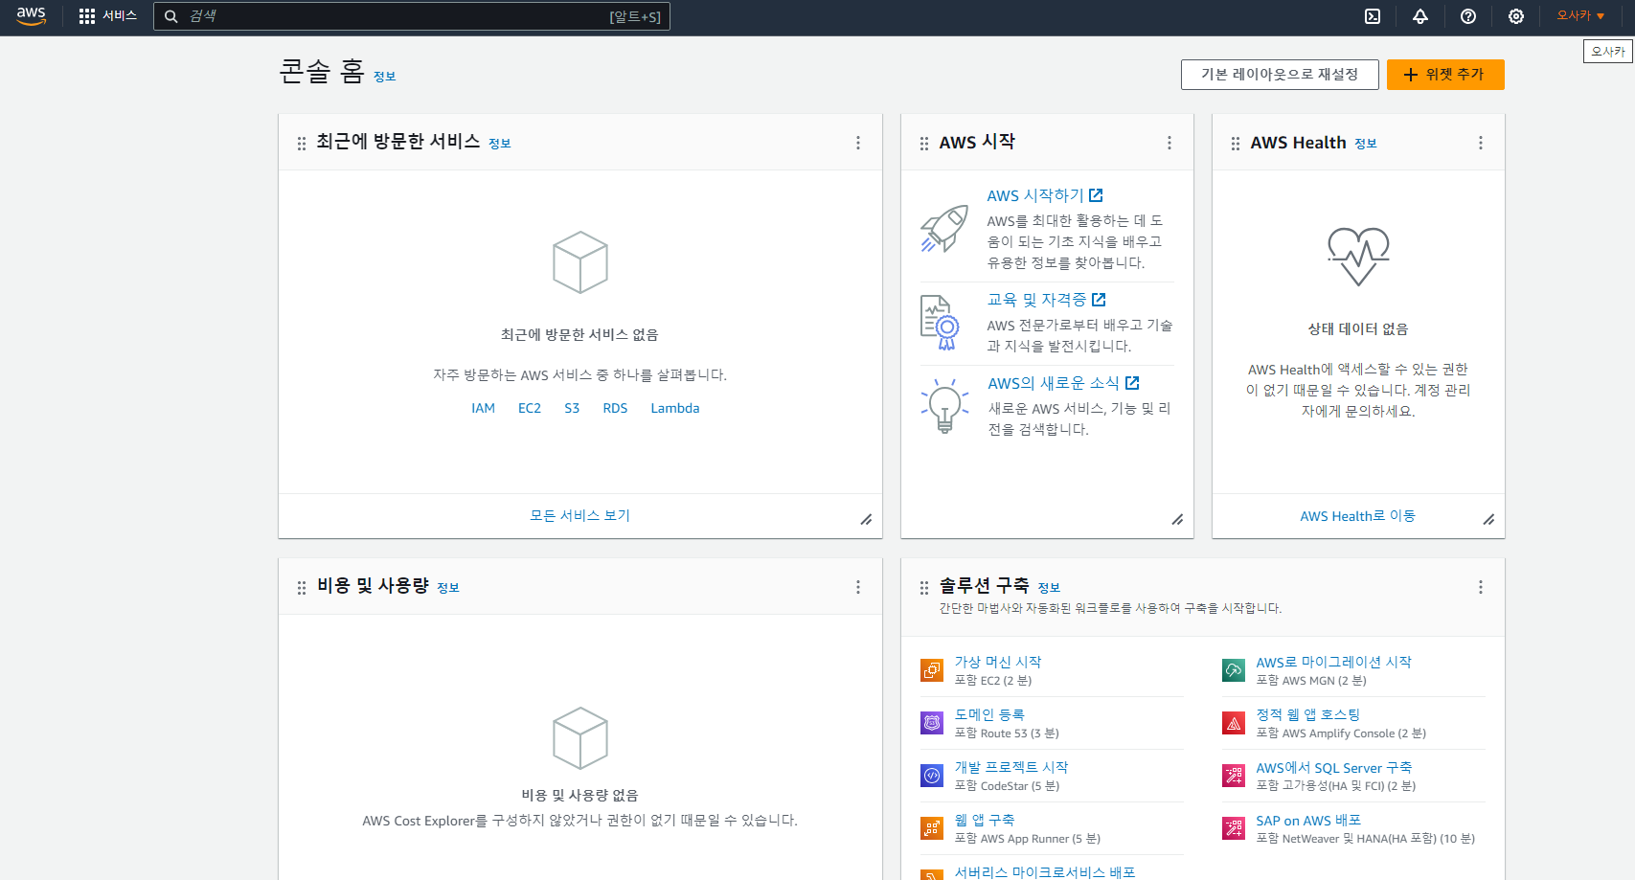
Task: Click Amplify icon beside 정적 웹 앱 호스팅
Action: tap(1234, 723)
